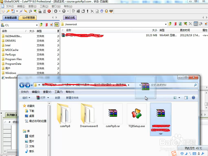Select the cuteFtp8.rar file

click(113, 116)
